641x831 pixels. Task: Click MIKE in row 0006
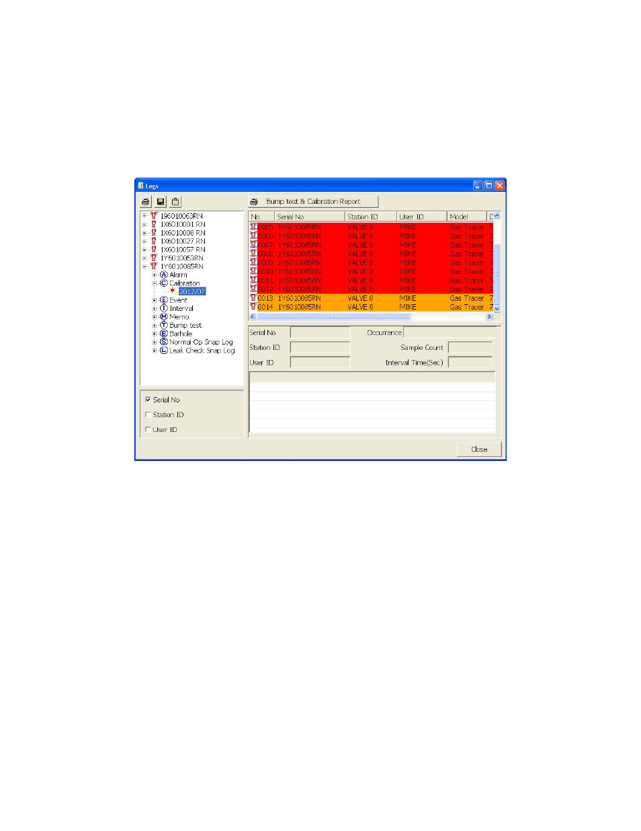click(408, 236)
